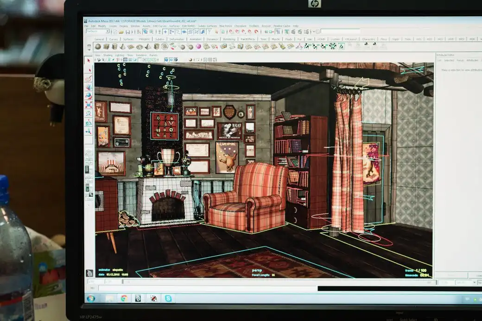This screenshot has height=321, width=482.
Task: Click the Windows Start button
Action: point(91,298)
